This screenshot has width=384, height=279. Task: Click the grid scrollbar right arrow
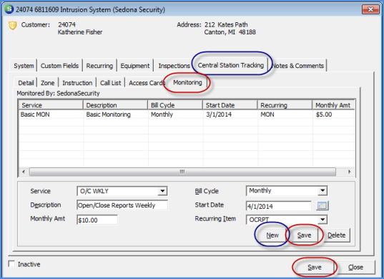tap(350, 172)
